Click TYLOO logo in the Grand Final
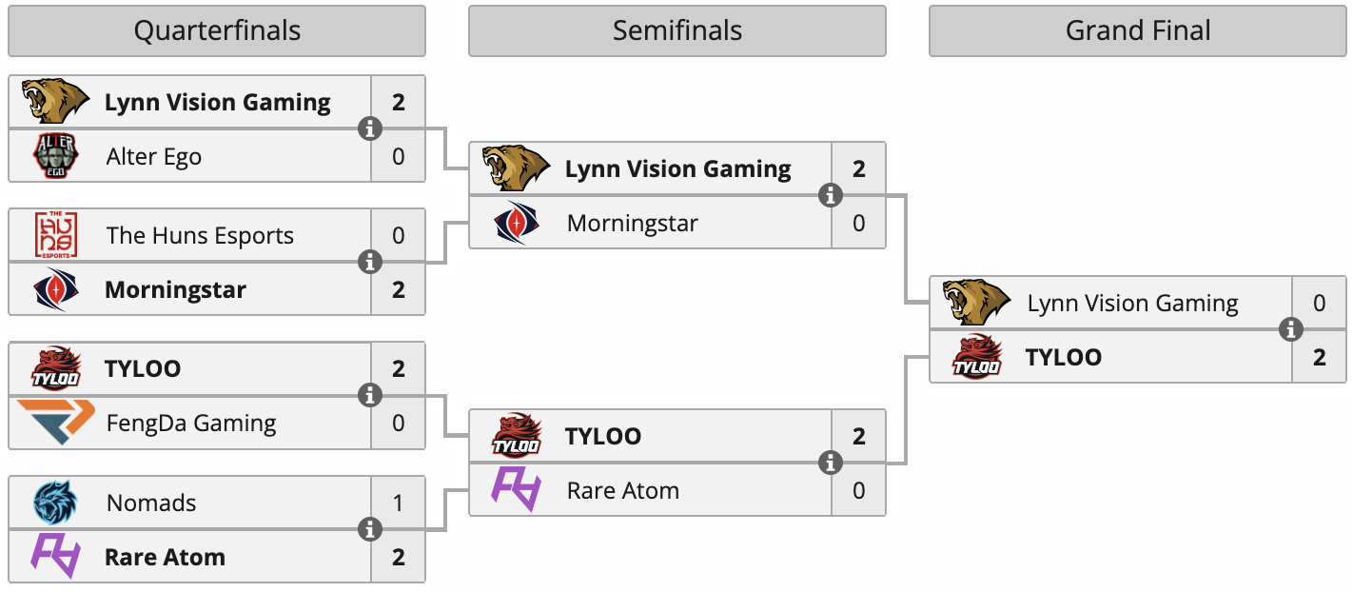The height and width of the screenshot is (592, 1353). 977,358
